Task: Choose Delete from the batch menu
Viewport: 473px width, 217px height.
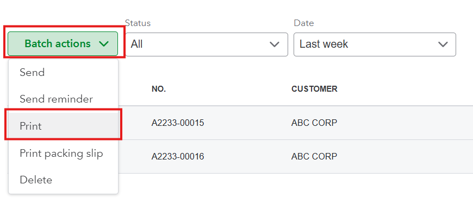Action: click(x=36, y=180)
